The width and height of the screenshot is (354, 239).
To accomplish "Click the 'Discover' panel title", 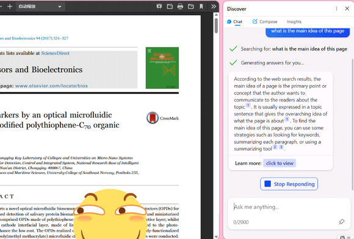I will point(236,9).
